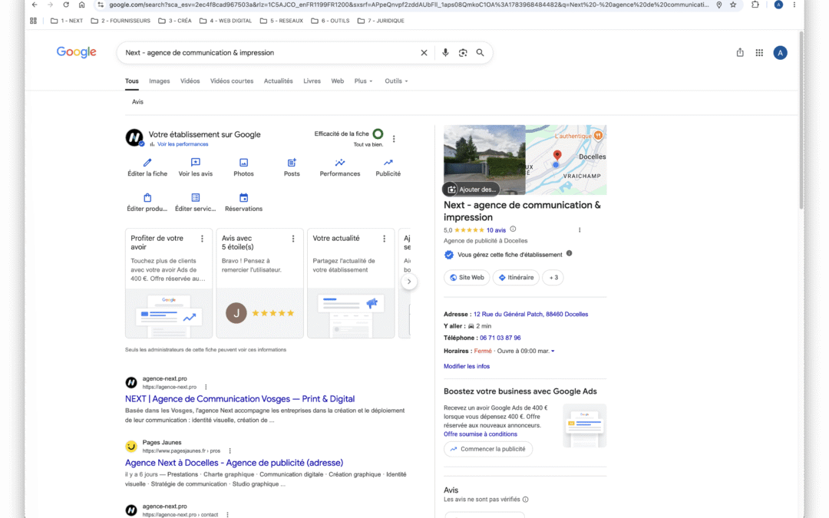The image size is (829, 518).
Task: Open Voir les avis icon
Action: [195, 163]
